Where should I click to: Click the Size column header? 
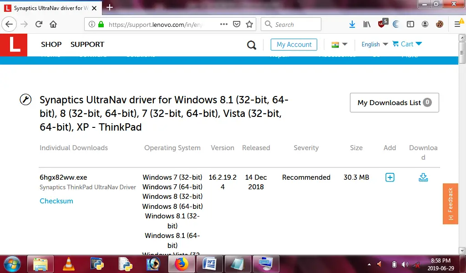356,147
